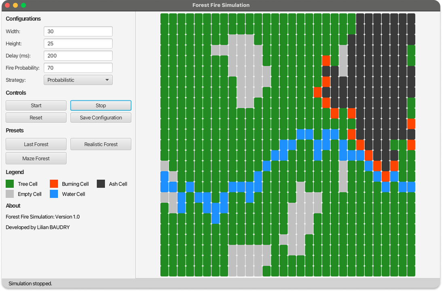Click the Fire Probability field
Image resolution: width=442 pixels, height=291 pixels.
(78, 68)
